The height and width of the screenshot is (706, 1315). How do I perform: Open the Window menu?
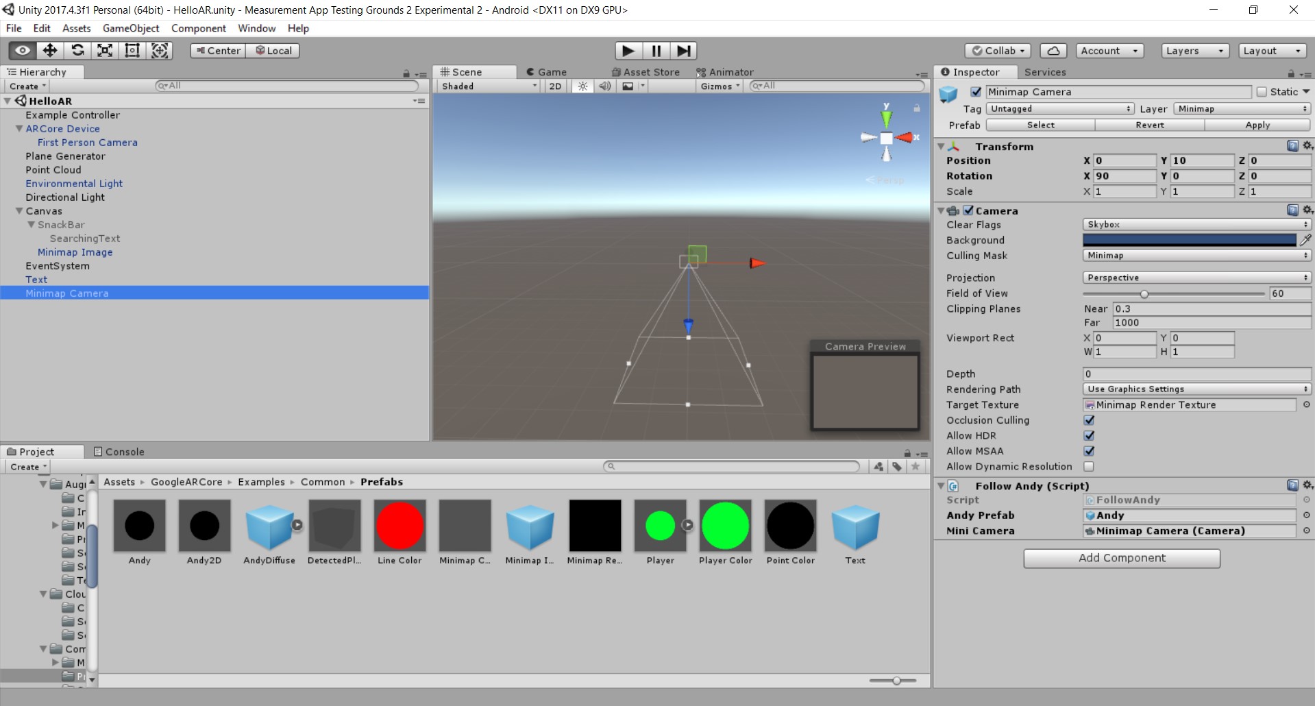(x=257, y=28)
